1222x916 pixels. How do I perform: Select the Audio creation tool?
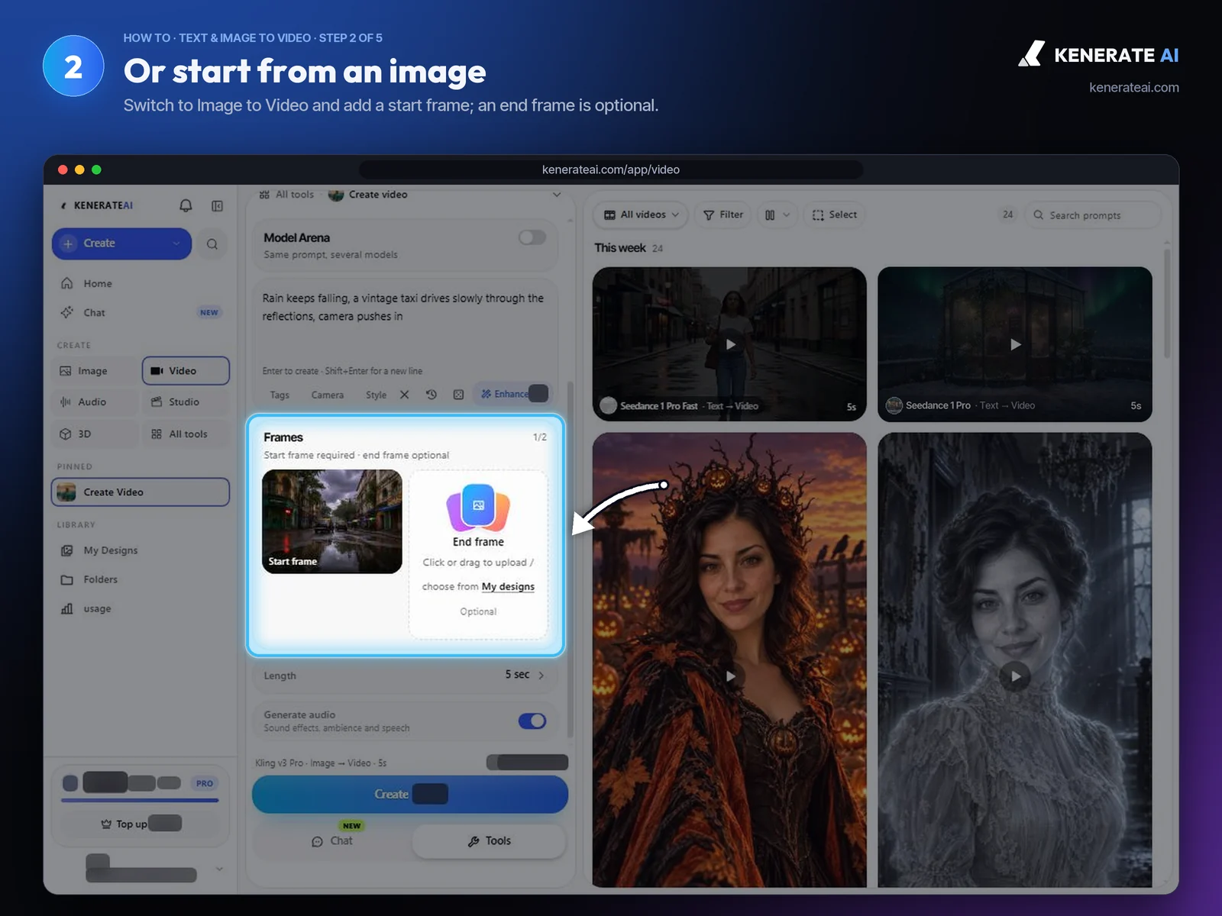click(x=95, y=402)
